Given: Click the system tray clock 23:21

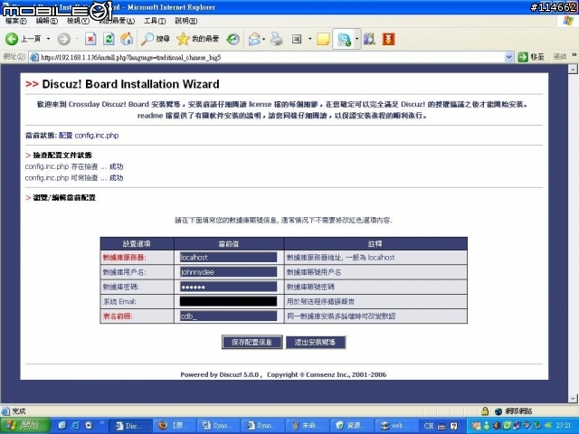Looking at the screenshot, I should pyautogui.click(x=564, y=426).
